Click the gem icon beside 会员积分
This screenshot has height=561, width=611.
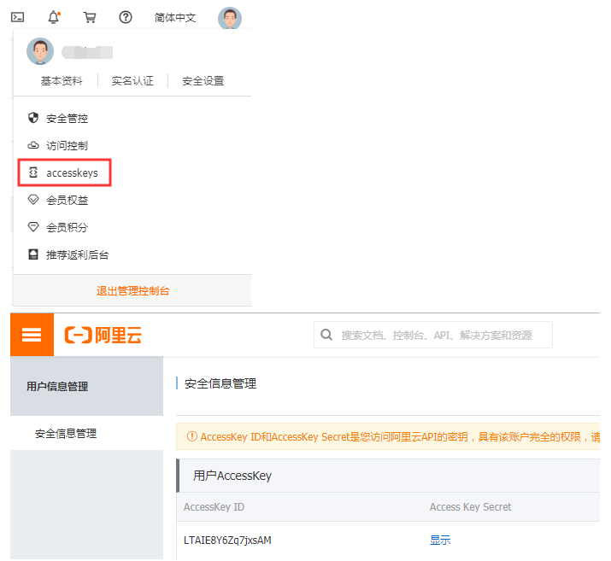click(x=33, y=226)
